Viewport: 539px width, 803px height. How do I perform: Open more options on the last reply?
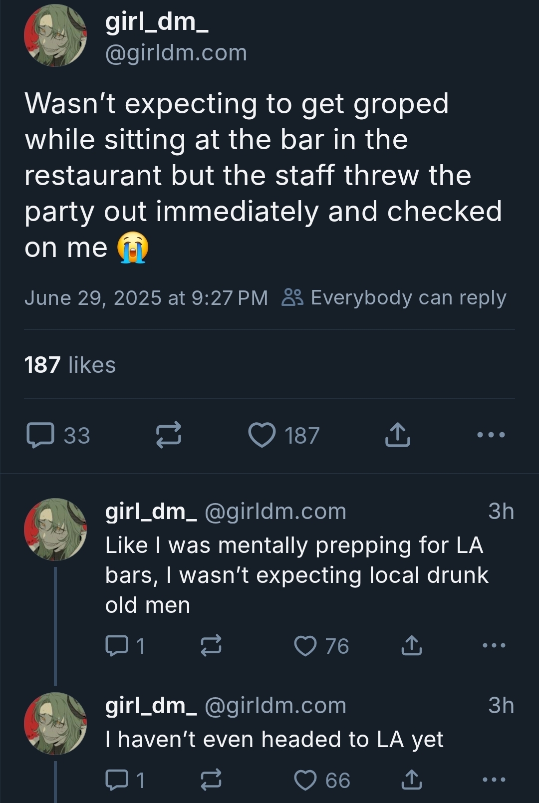494,780
